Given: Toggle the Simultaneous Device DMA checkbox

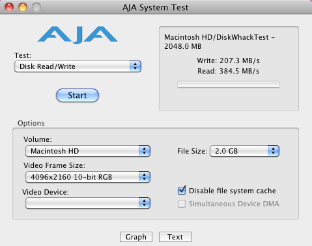Looking at the screenshot, I should (x=182, y=204).
